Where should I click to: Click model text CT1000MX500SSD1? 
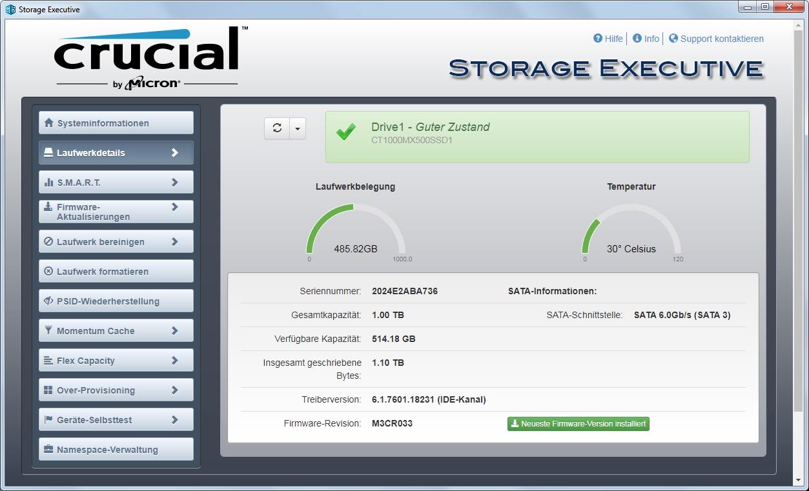(412, 140)
